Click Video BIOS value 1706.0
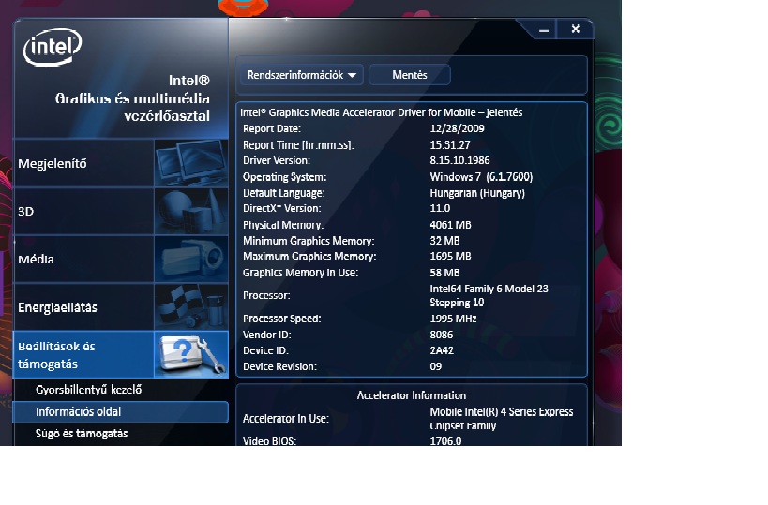Image resolution: width=768 pixels, height=505 pixels. point(445,441)
